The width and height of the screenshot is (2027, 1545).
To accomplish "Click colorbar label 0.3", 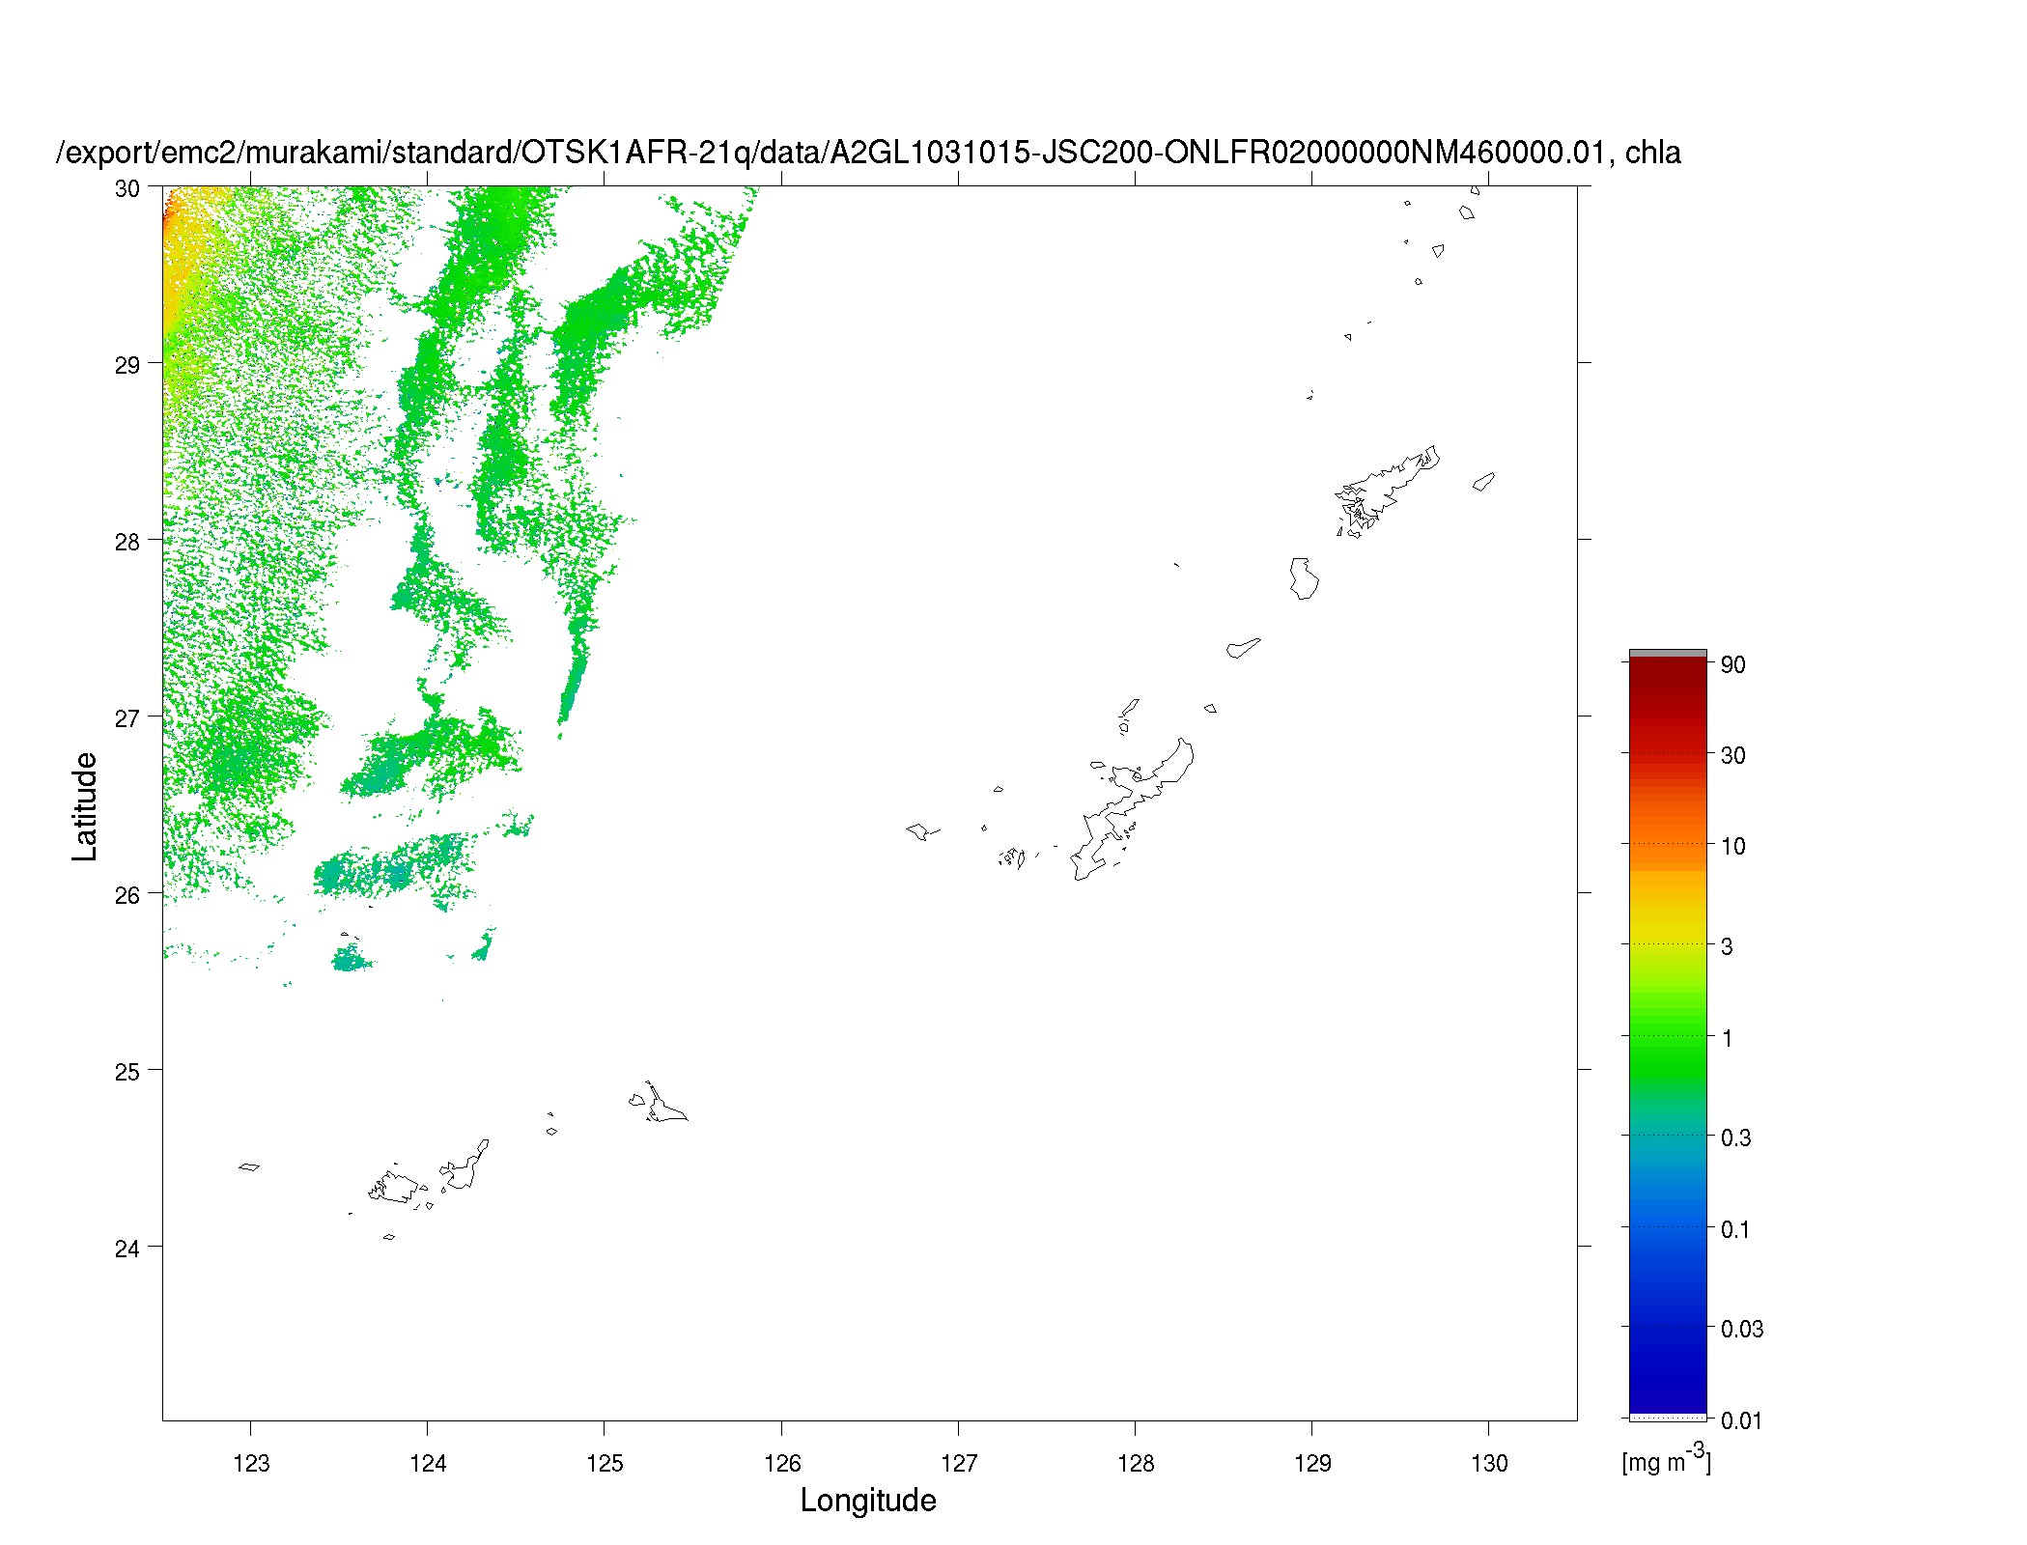I will coord(1735,1138).
